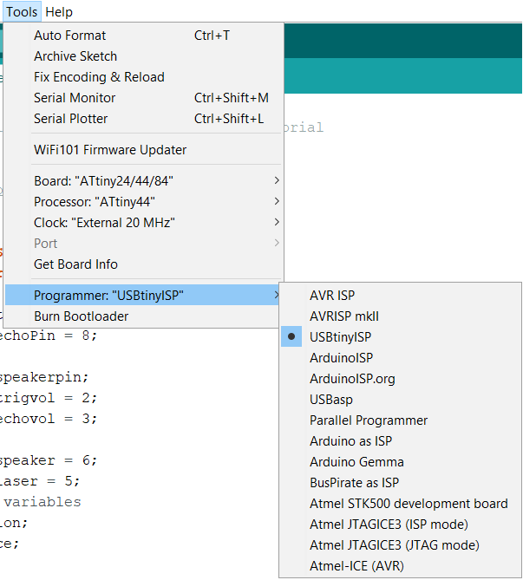This screenshot has height=580, width=523.
Task: Open the Serial Monitor
Action: (75, 98)
